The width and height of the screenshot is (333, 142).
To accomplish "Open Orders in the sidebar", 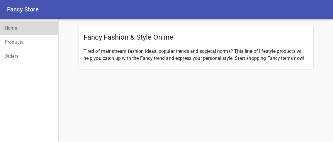I will 12,56.
